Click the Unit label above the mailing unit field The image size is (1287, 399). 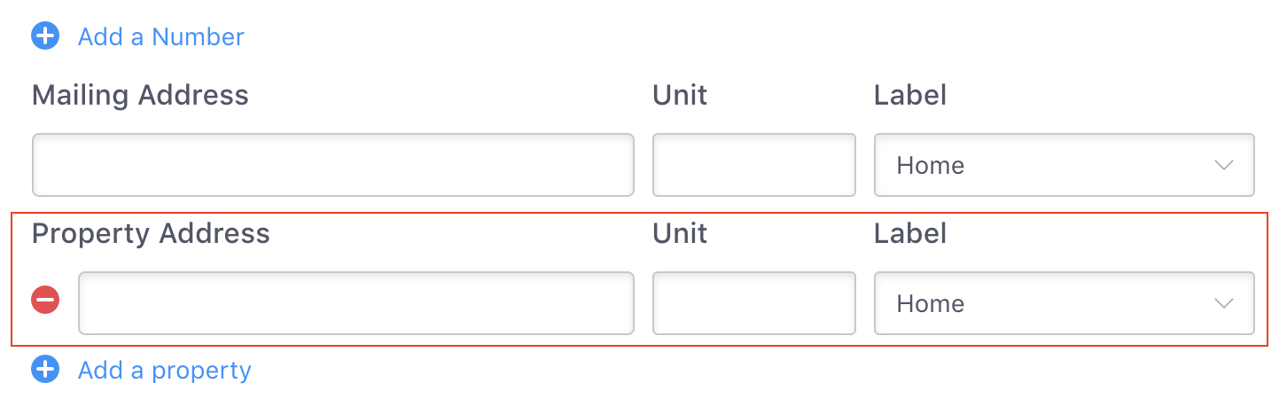click(x=680, y=95)
